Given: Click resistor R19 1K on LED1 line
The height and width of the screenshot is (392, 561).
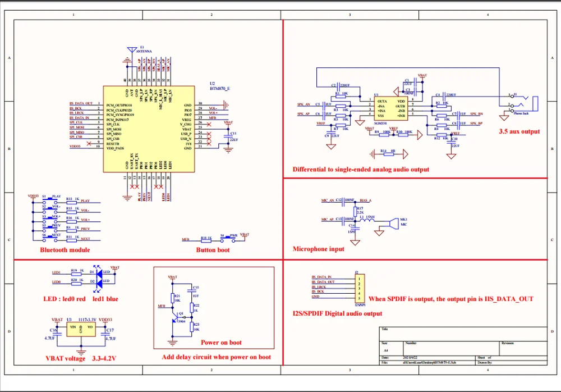Looking at the screenshot, I should click(x=76, y=275).
